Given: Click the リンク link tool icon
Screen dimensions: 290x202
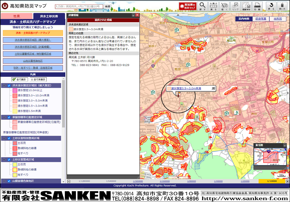Looking at the screenshot, I should click(x=235, y=6).
